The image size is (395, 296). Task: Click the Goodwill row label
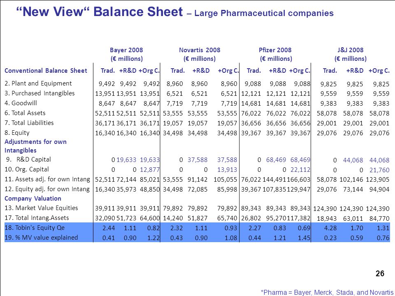(21, 103)
